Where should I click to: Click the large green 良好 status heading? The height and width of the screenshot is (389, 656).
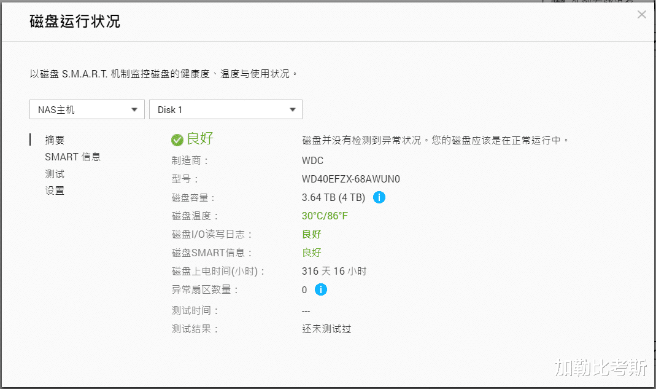click(x=200, y=138)
